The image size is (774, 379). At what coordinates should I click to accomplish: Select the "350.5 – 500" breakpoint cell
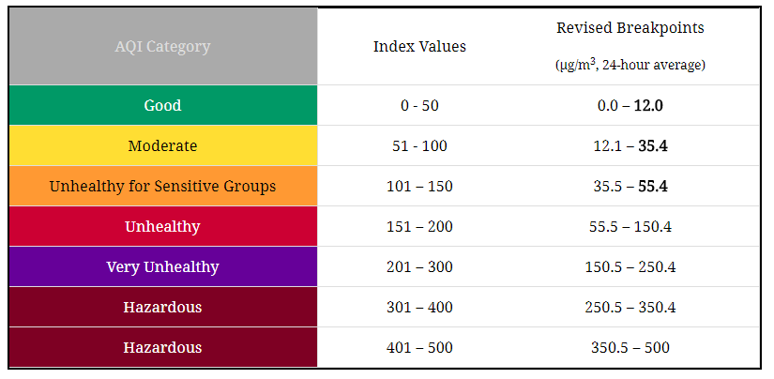[630, 348]
